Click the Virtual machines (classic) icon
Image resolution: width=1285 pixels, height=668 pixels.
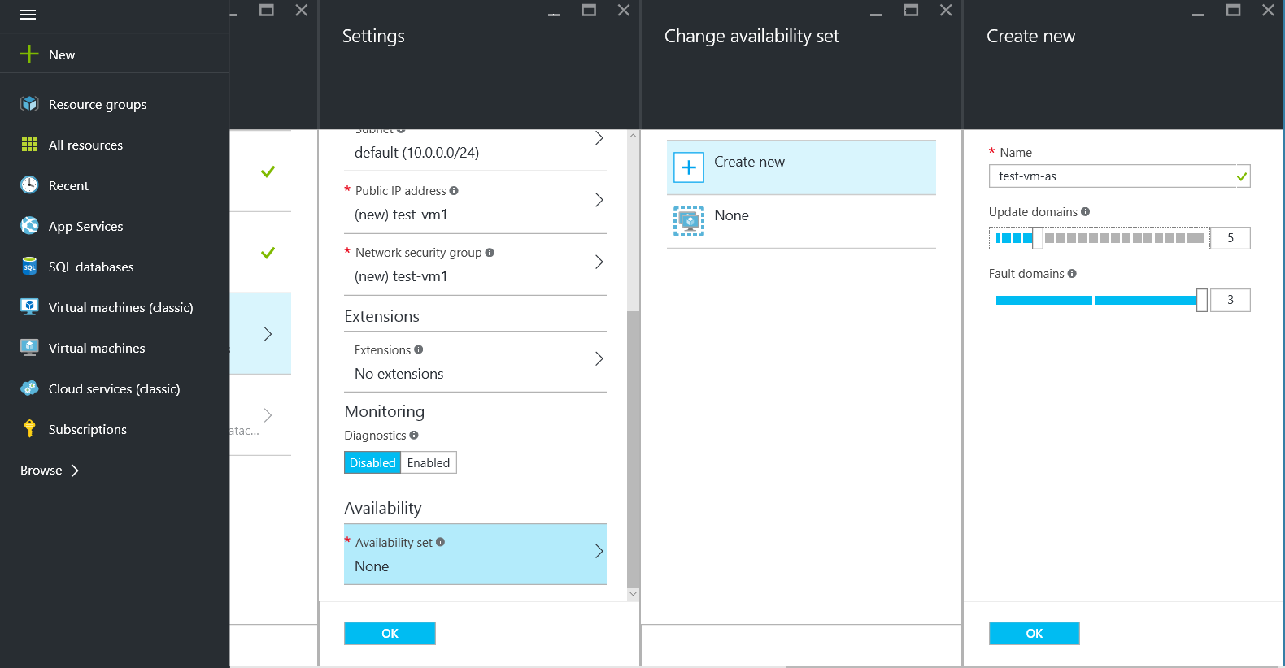click(x=29, y=306)
